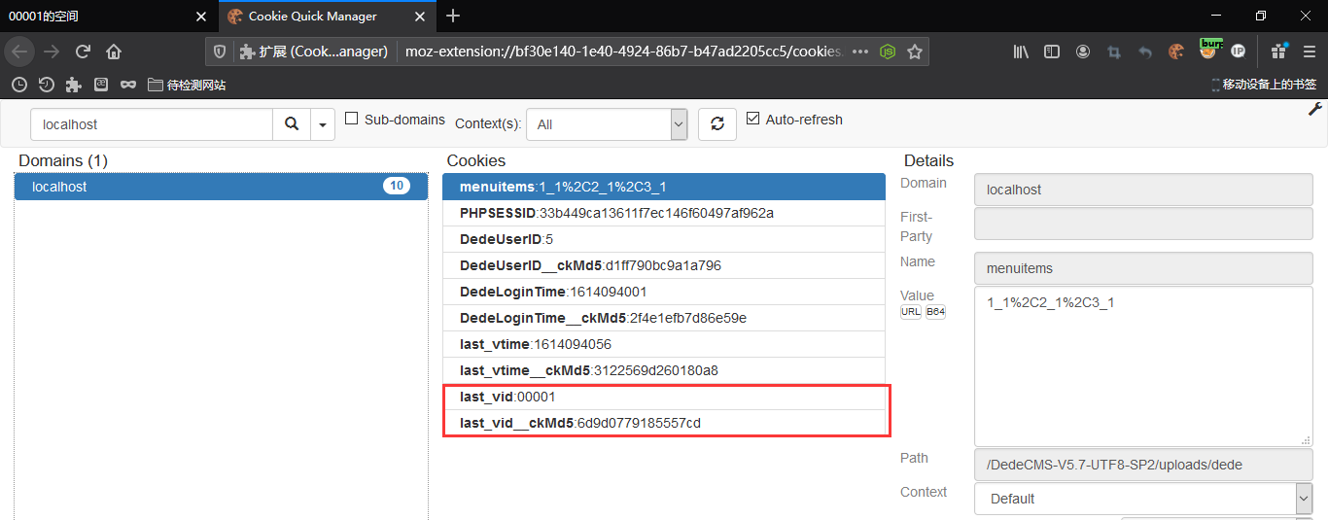1328x520 pixels.
Task: Click the green Node.js hexagon icon
Action: [x=888, y=52]
